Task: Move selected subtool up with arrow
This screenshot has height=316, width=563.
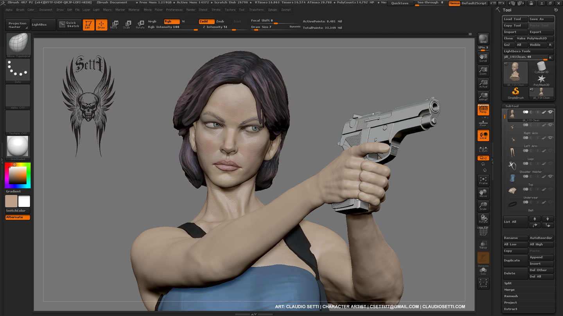Action: [535, 219]
